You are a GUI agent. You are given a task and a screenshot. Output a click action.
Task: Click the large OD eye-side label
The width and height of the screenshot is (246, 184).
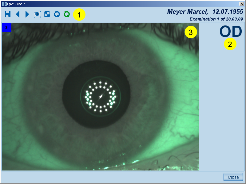(231, 32)
